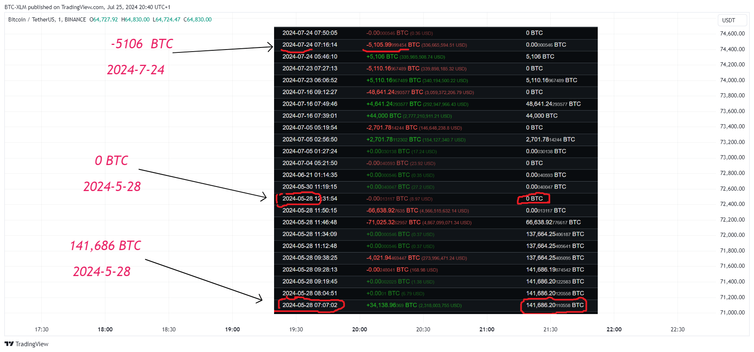The height and width of the screenshot is (352, 754).
Task: Select the 2024-07-05 01:27:24 timestamp
Action: (310, 151)
